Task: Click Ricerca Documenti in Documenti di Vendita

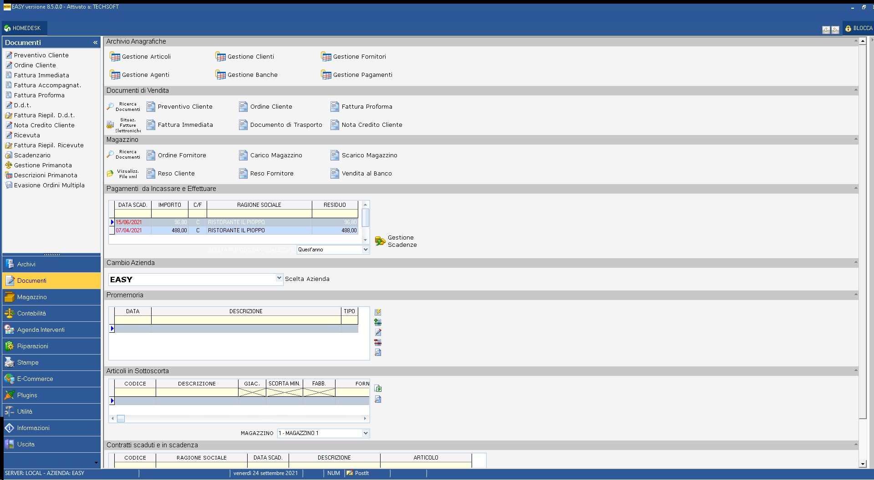Action: [123, 107]
